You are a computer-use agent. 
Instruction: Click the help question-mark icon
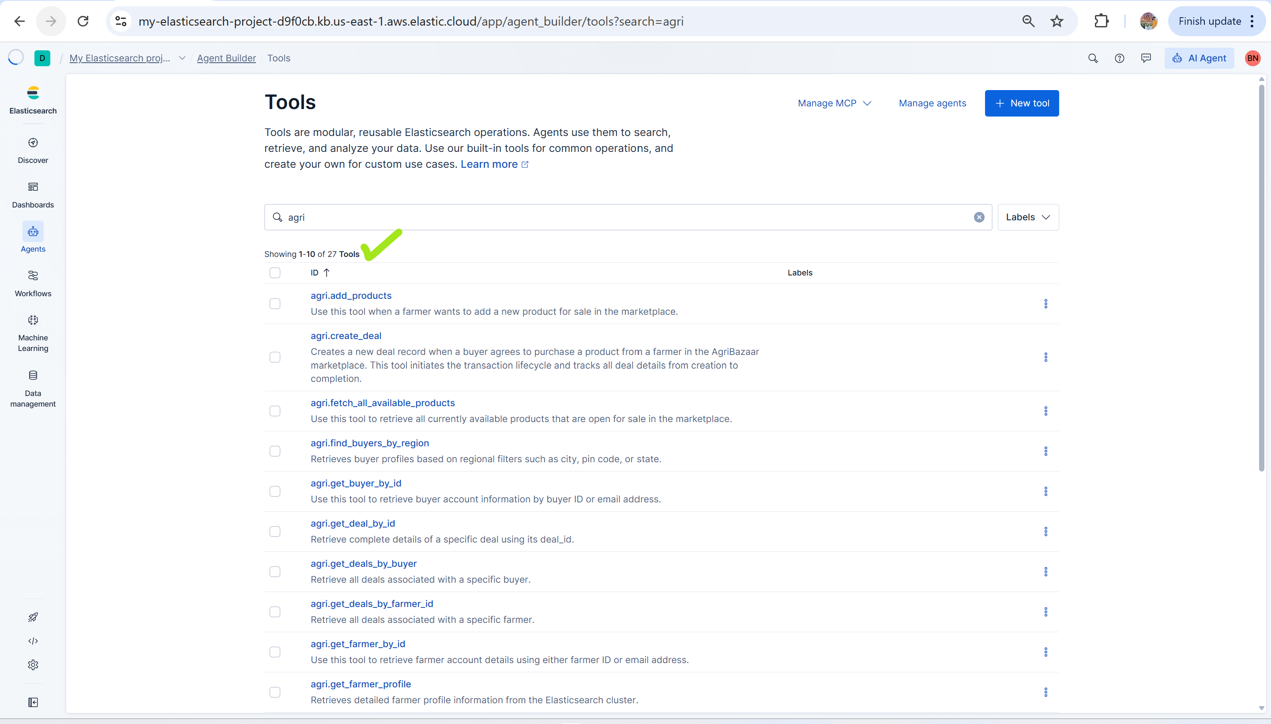click(x=1119, y=58)
